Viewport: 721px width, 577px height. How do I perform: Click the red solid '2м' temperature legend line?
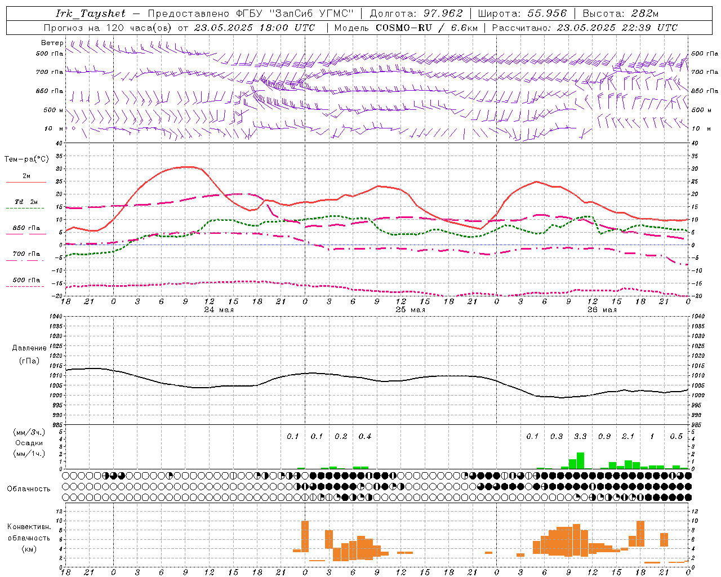[26, 182]
